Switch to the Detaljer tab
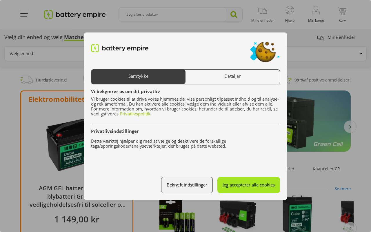Image resolution: width=371 pixels, height=232 pixels. click(232, 77)
